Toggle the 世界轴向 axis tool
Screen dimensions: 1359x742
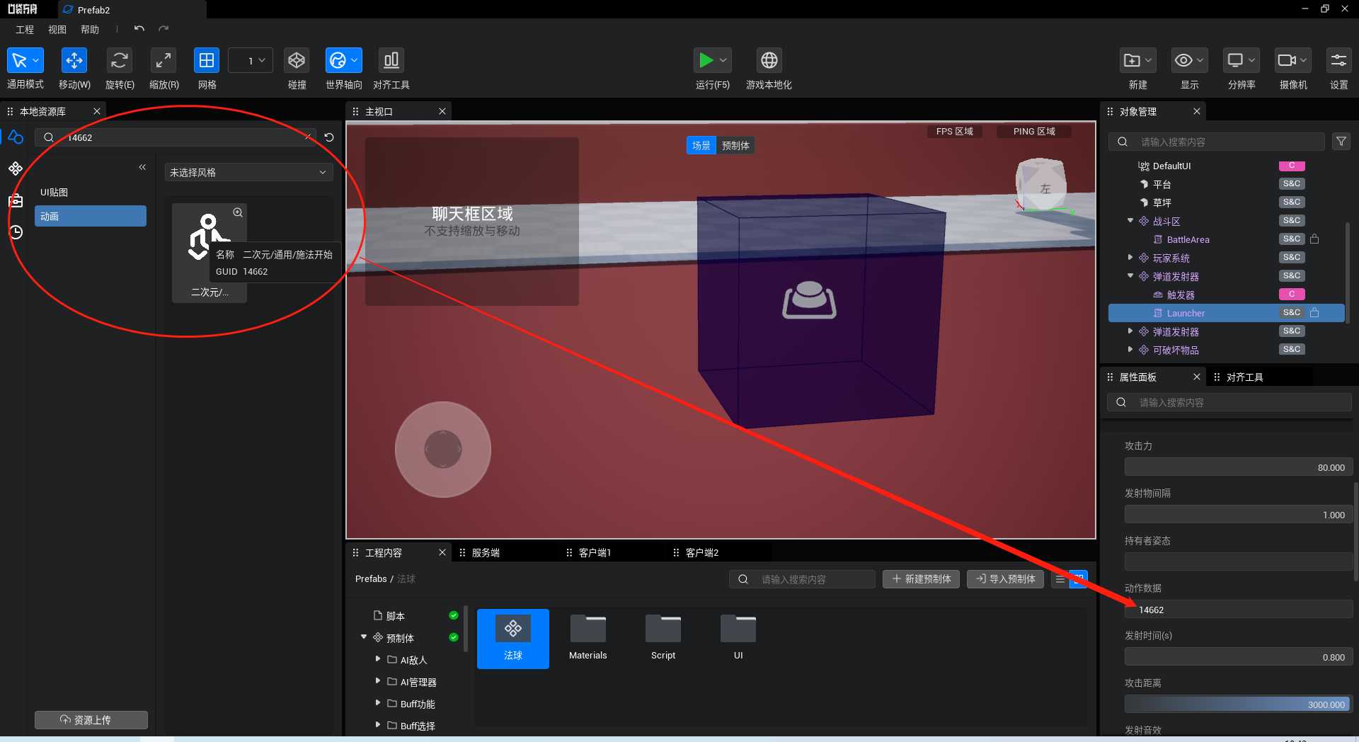coord(343,61)
